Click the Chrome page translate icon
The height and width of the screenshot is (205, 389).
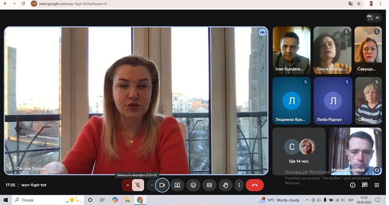point(351,4)
